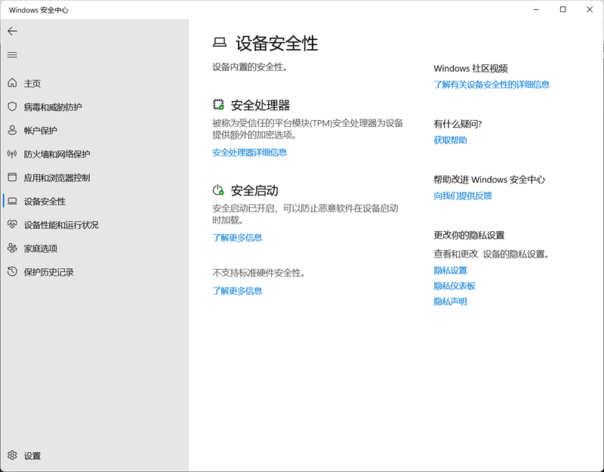Click the 帮助改进 Windows 安全中心 heading
Image resolution: width=604 pixels, height=472 pixels.
[x=489, y=180]
